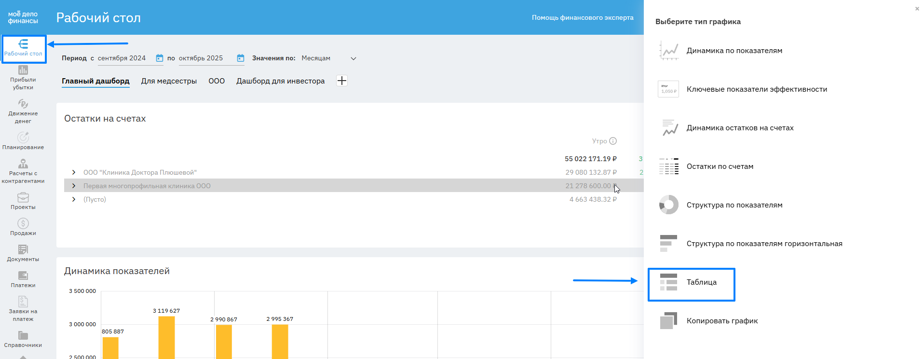Open Платежи in sidebar
This screenshot has width=924, height=359.
[23, 279]
